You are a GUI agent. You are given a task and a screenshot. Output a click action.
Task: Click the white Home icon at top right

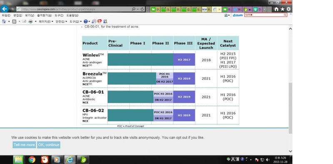(x=276, y=9)
